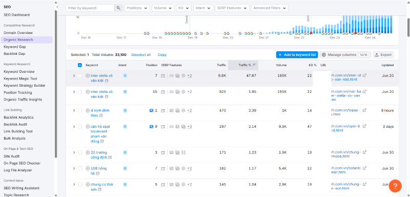Open external link icon for the opal-b URL
Image resolution: width=410 pixels, height=197 pixels.
pyautogui.click(x=364, y=126)
